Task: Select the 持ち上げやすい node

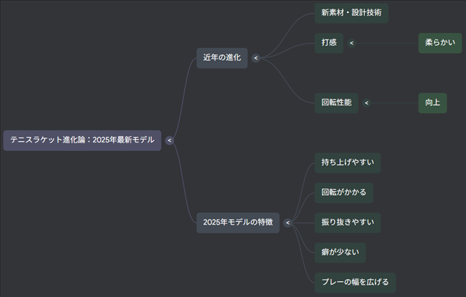Action: (347, 162)
